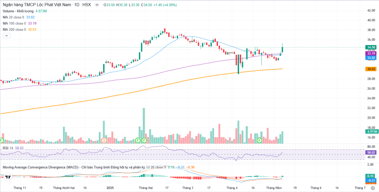Click the Tháng Hai time axis label
The image size is (379, 192).
coord(146,188)
